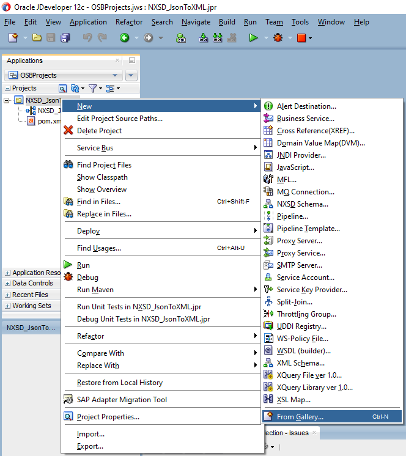Open Deploy submenu in context menu
This screenshot has height=456, width=406.
coord(161,231)
